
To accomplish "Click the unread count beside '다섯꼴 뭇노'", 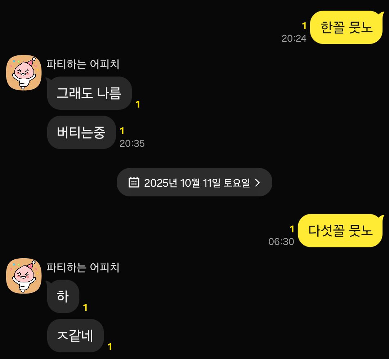I will tap(292, 229).
